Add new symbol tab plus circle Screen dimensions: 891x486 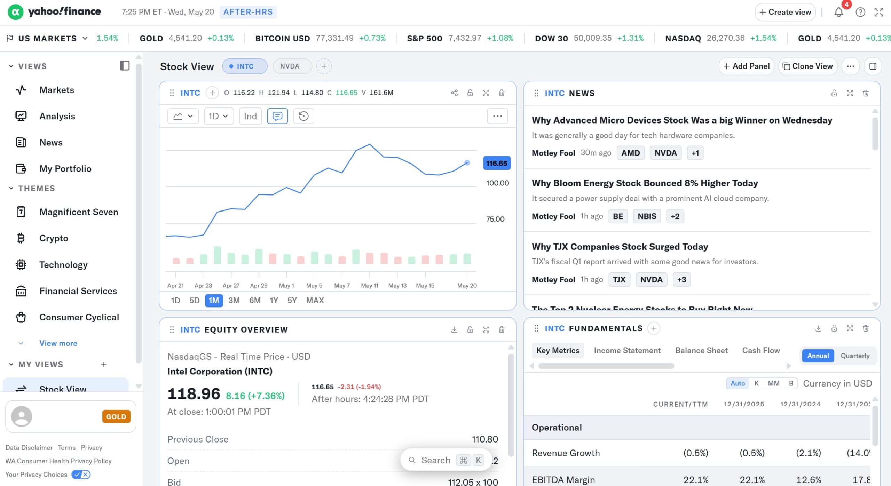pos(324,66)
